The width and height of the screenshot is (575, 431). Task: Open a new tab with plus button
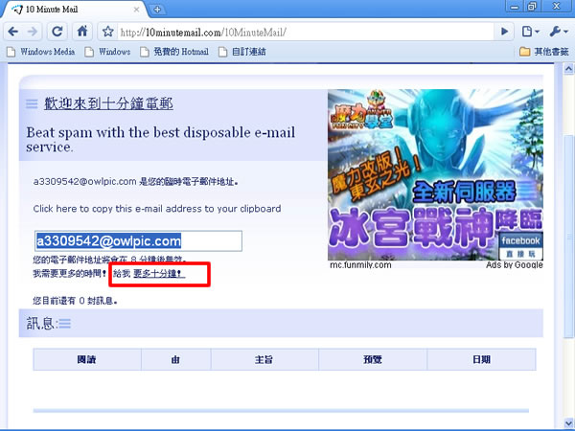click(157, 10)
